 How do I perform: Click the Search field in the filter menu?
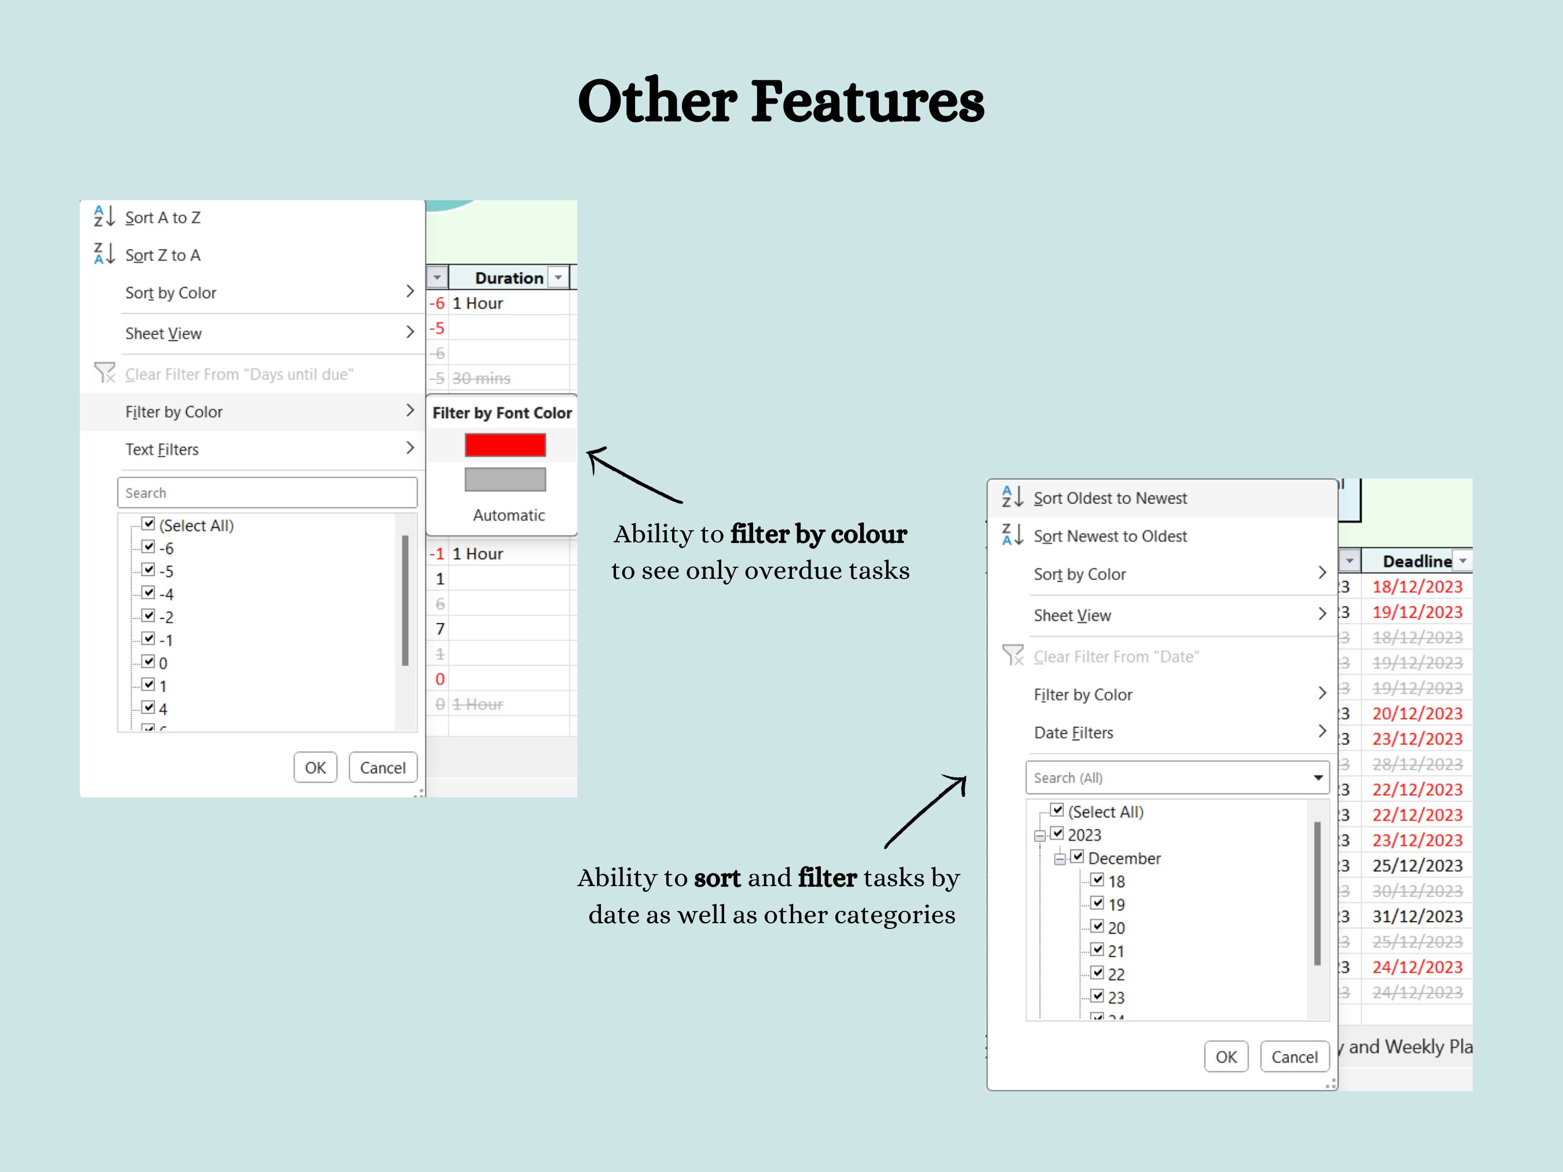tap(267, 492)
